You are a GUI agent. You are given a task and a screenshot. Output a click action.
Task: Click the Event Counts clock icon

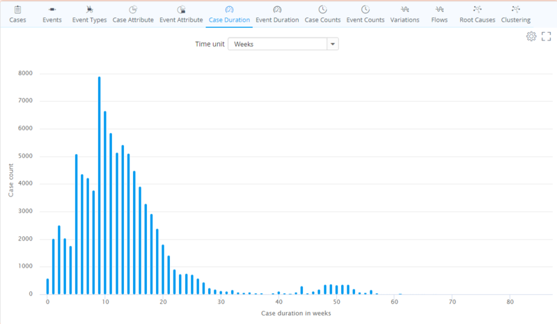tap(365, 9)
